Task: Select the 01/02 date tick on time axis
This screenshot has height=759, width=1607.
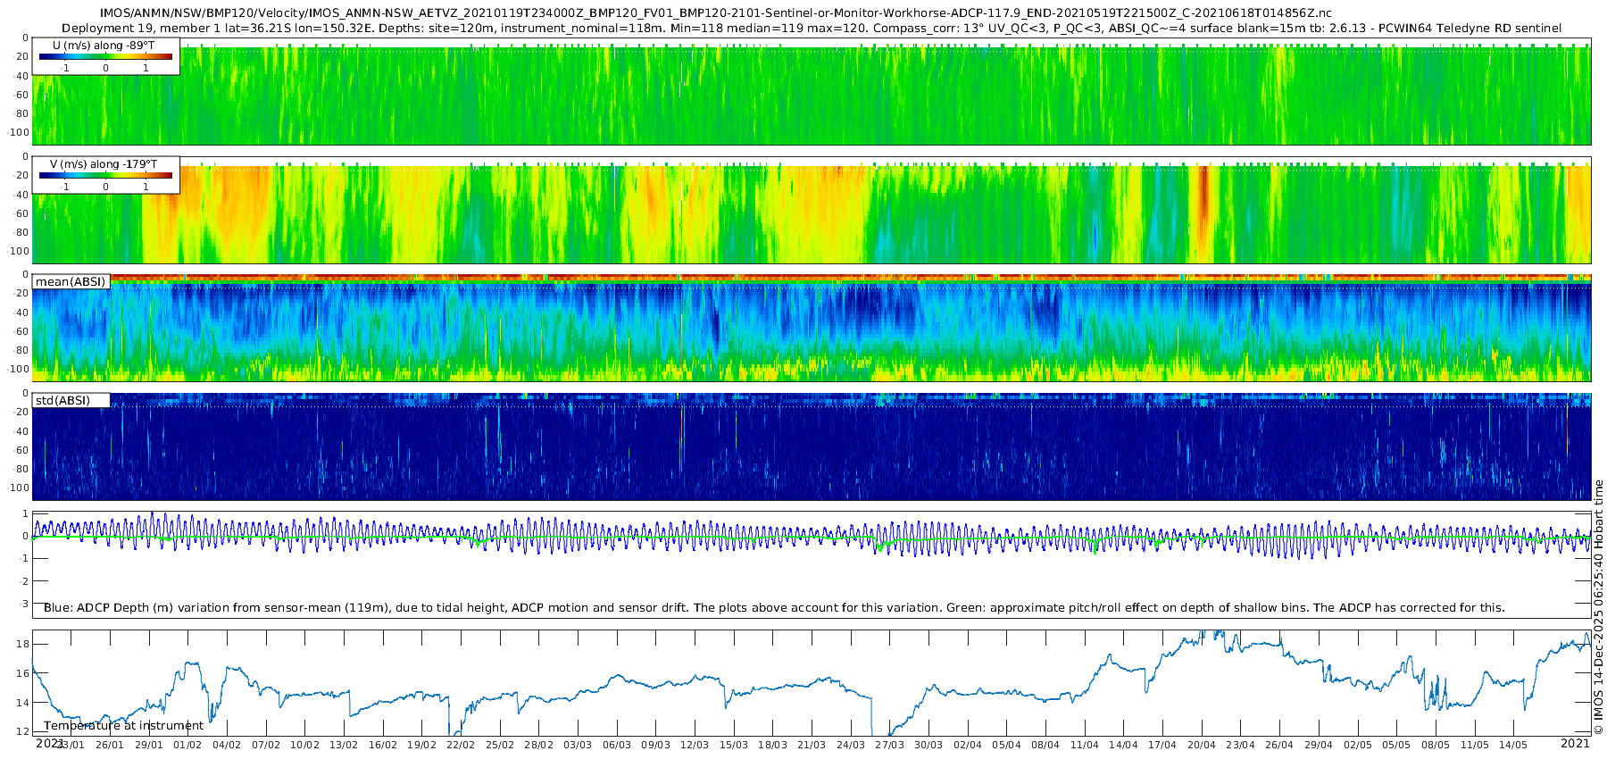Action: coord(187,745)
